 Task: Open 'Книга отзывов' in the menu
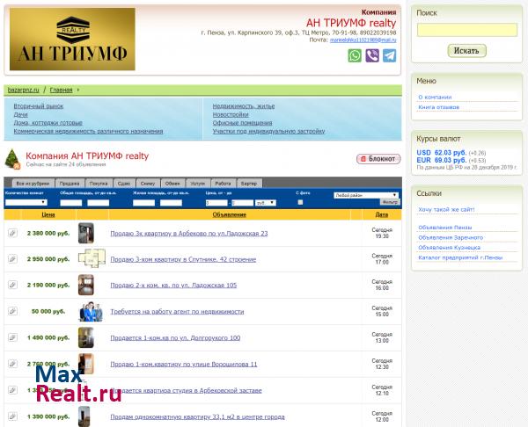(438, 107)
